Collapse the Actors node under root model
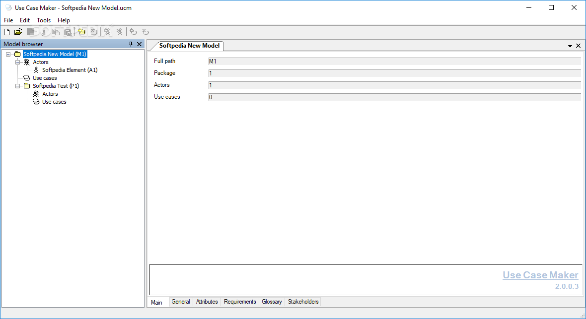 pos(17,62)
